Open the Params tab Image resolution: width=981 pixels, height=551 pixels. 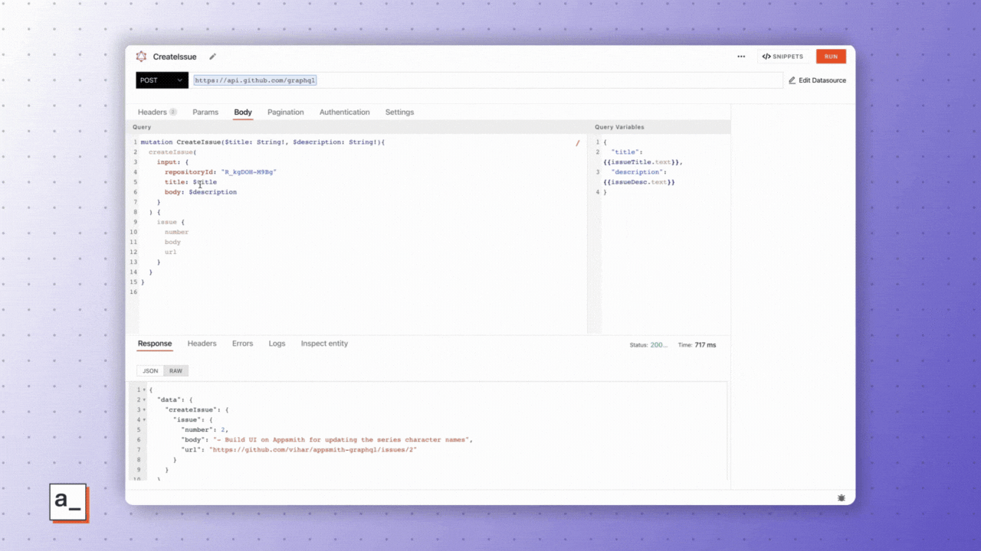205,112
